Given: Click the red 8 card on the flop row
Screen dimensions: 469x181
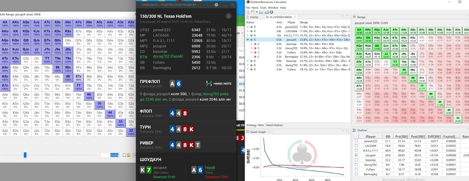Looking at the screenshot, I should click(x=185, y=113).
